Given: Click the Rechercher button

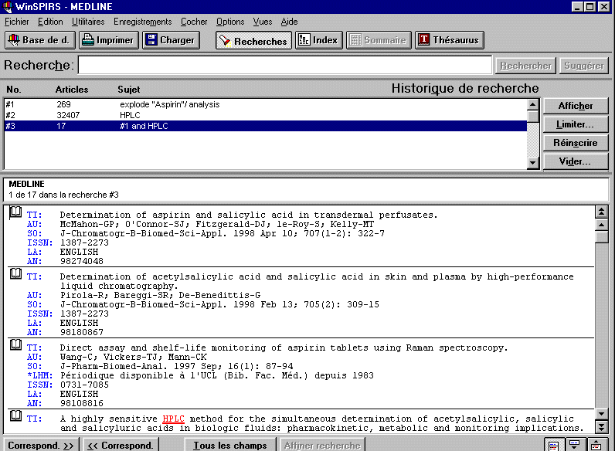Looking at the screenshot, I should pos(525,66).
